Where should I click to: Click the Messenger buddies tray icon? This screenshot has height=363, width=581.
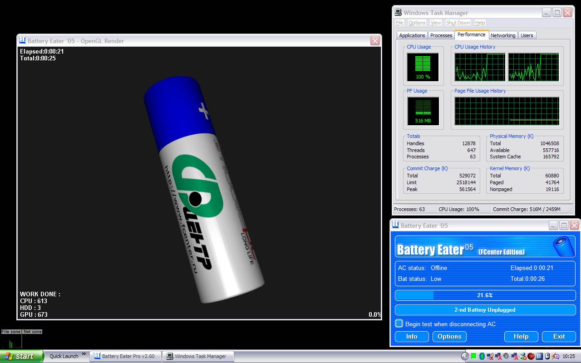[x=523, y=356]
